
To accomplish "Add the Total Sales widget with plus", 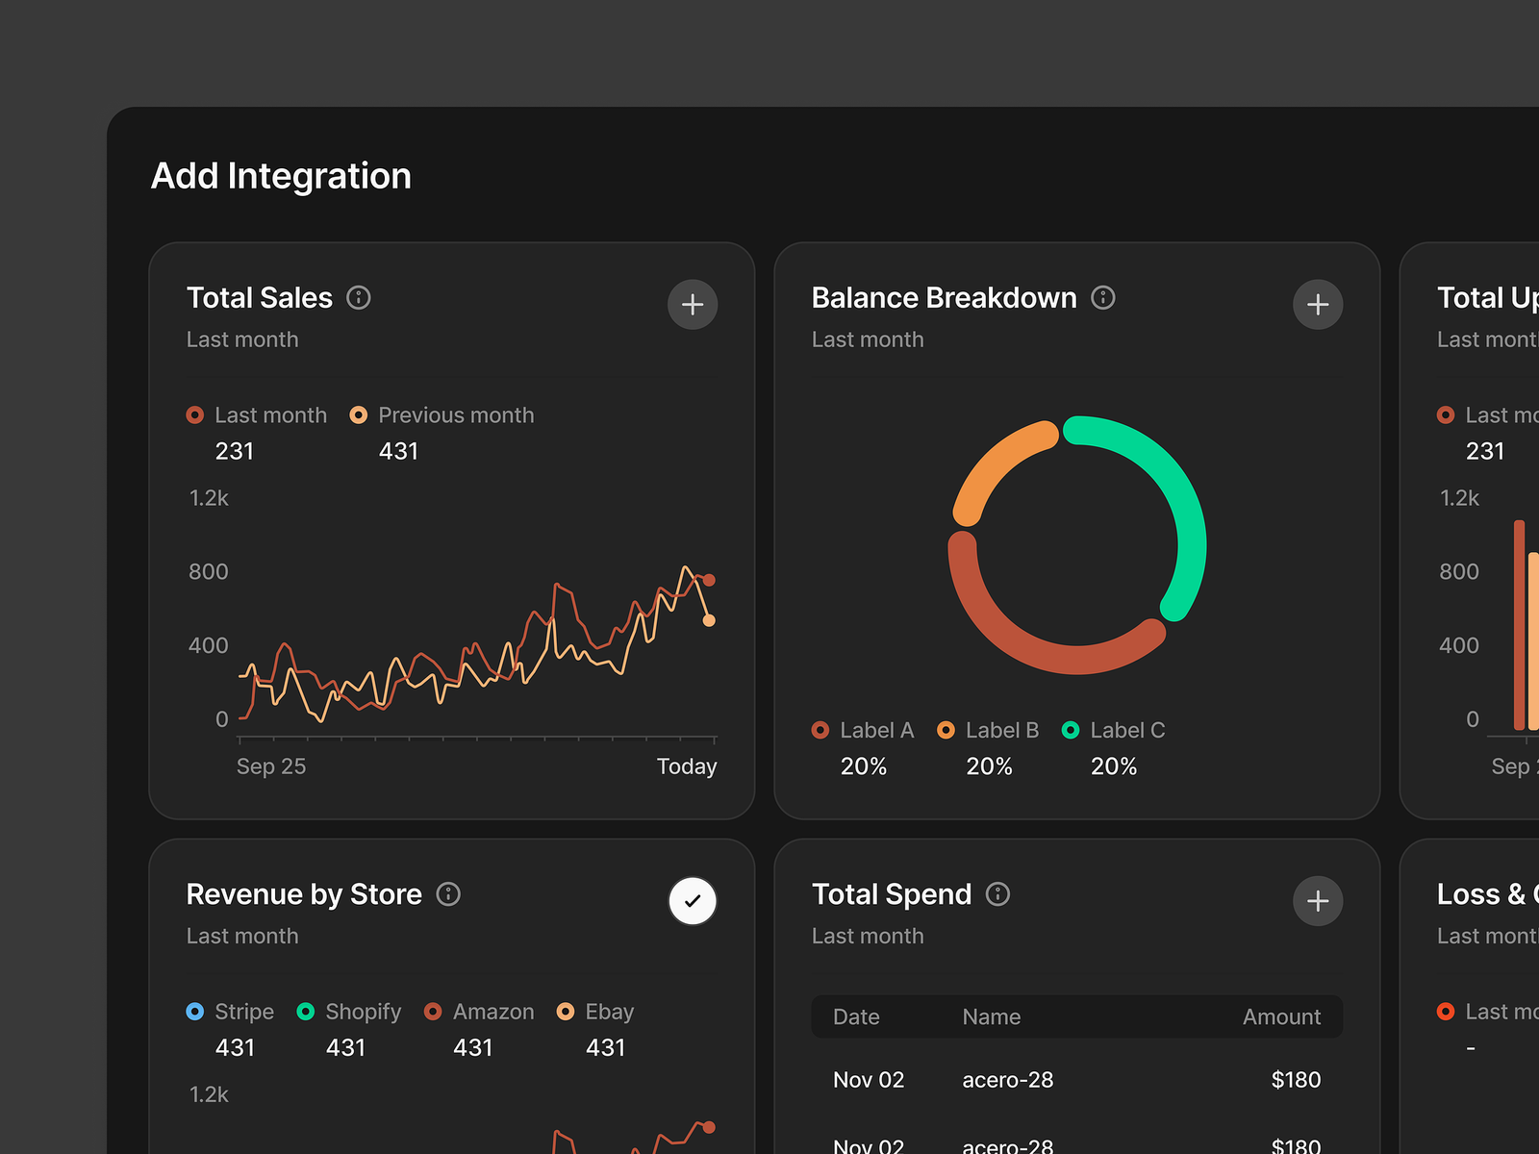I will click(693, 305).
